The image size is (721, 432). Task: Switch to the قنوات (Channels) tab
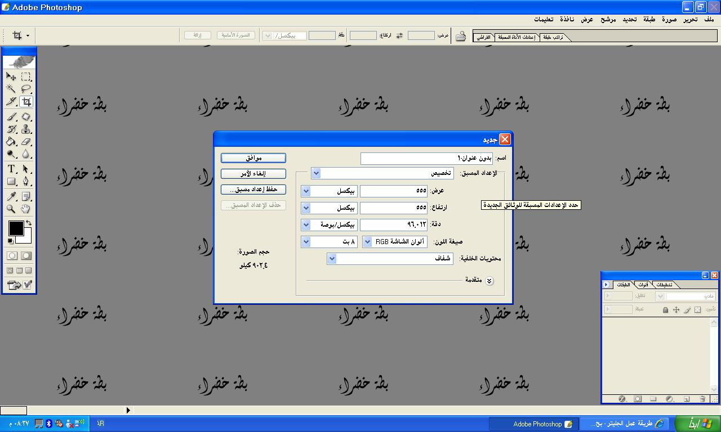tap(643, 285)
